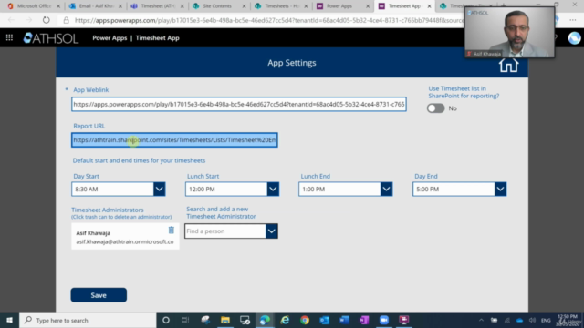Expand the Day Start time dropdown
This screenshot has width=584, height=328.
click(160, 189)
